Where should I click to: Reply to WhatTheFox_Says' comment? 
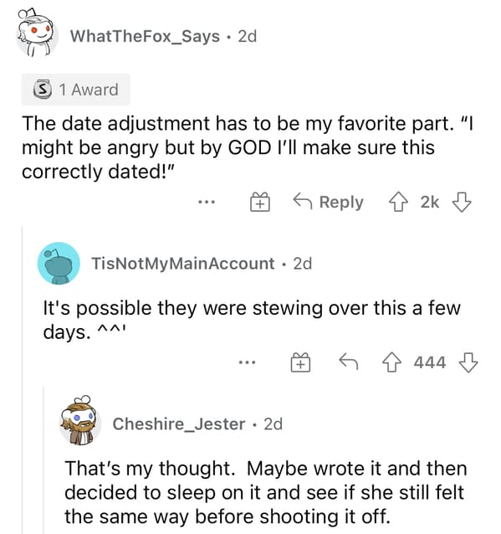[x=329, y=202]
